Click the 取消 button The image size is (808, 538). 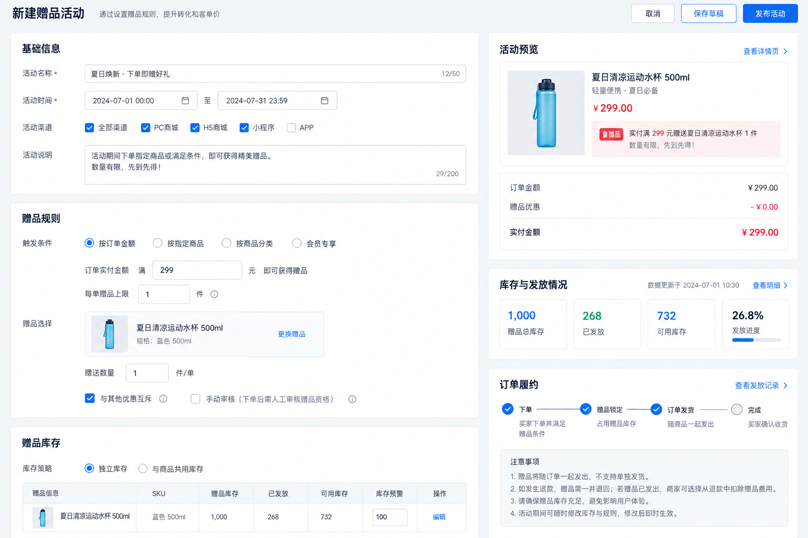pos(653,14)
